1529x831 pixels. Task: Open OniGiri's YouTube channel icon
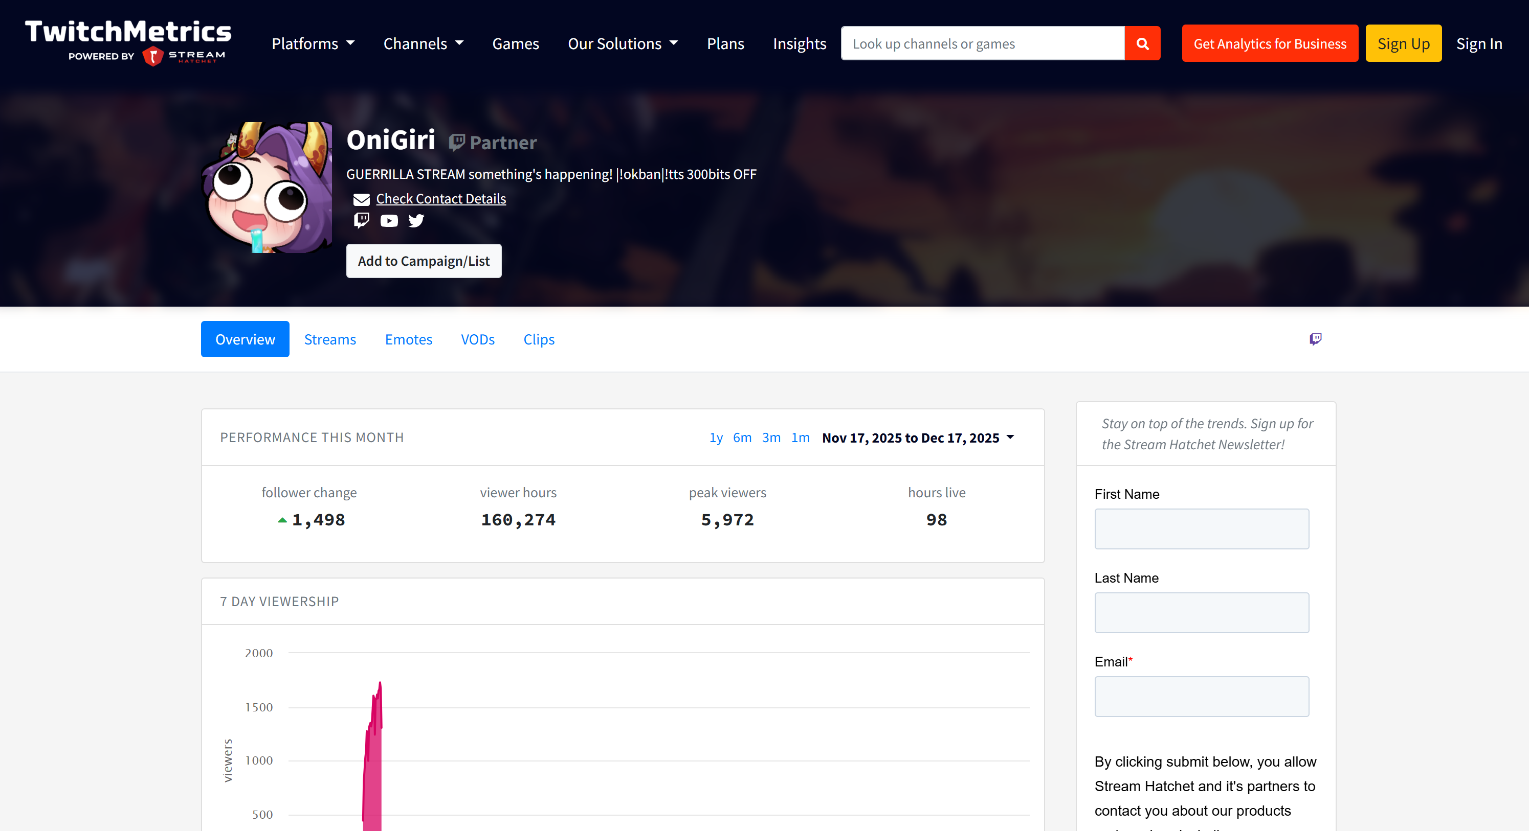pyautogui.click(x=389, y=221)
